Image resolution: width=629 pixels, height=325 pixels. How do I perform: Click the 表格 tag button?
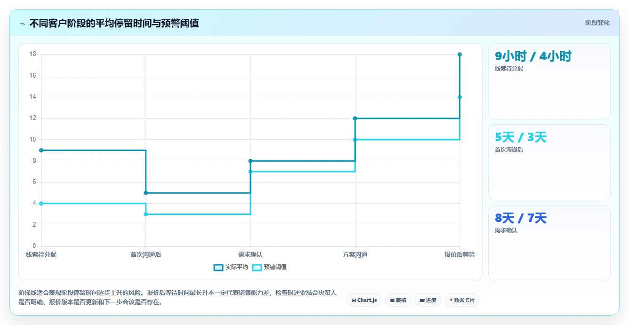tap(398, 300)
